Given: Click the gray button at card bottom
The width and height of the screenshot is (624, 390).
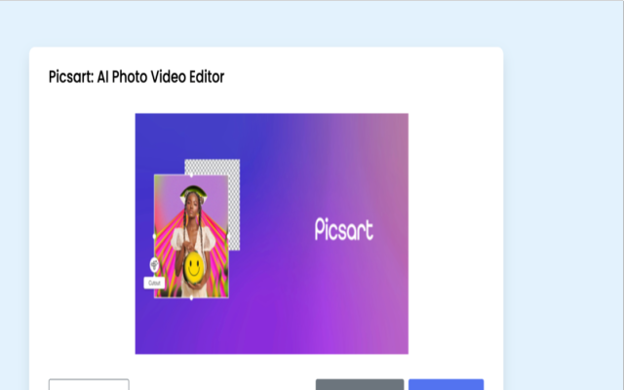Looking at the screenshot, I should tap(360, 385).
